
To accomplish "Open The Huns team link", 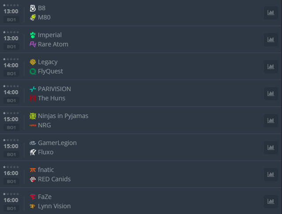I will [52, 98].
